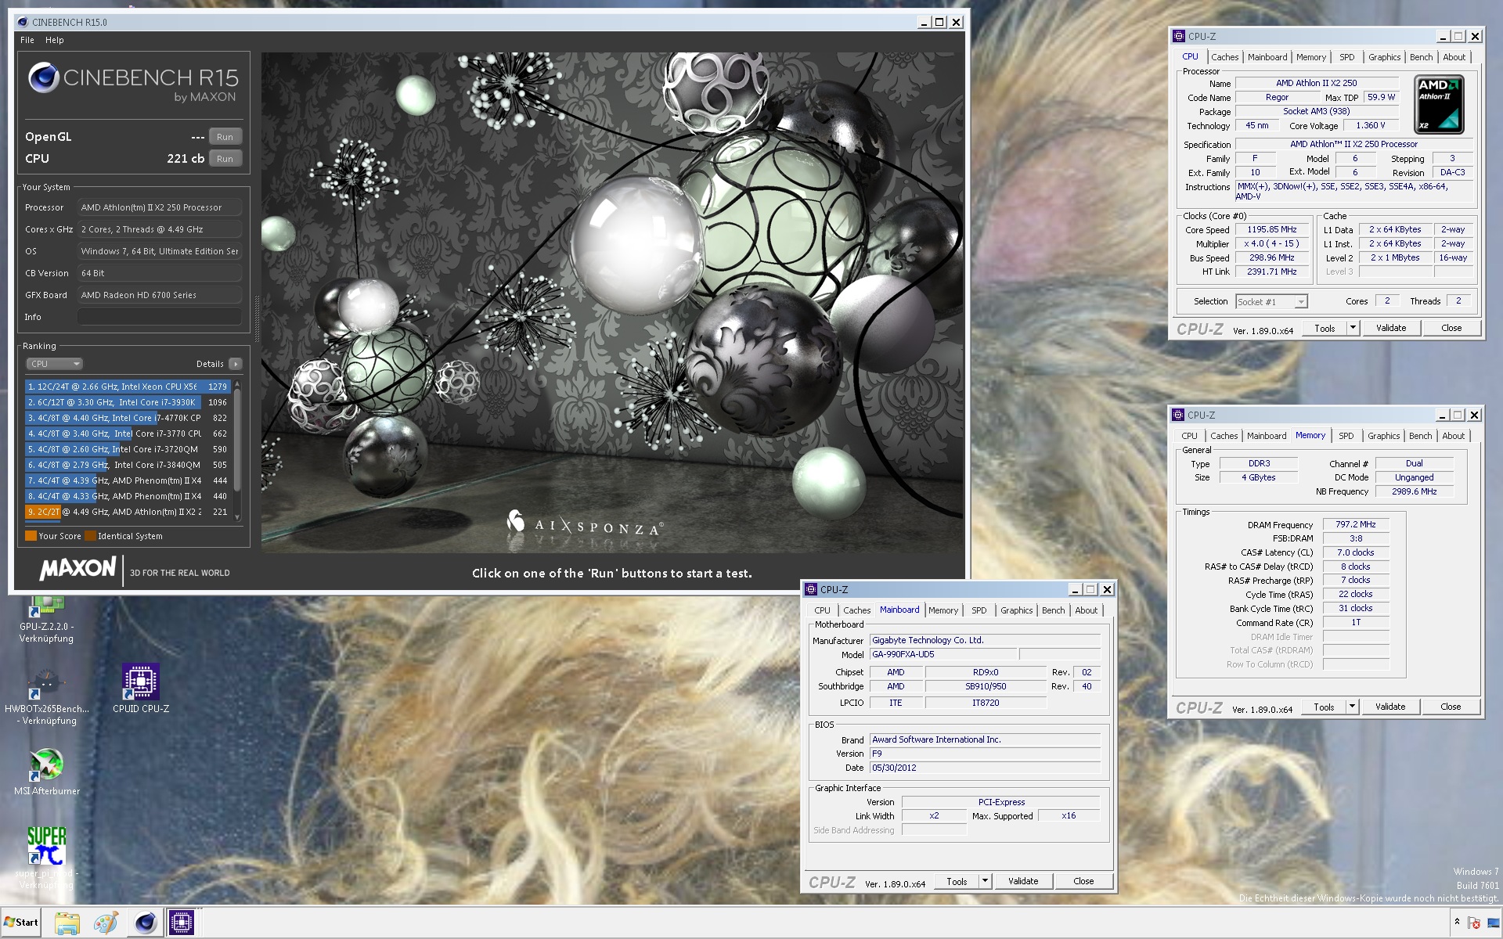Click Action Center flag tray icon

point(1474,923)
